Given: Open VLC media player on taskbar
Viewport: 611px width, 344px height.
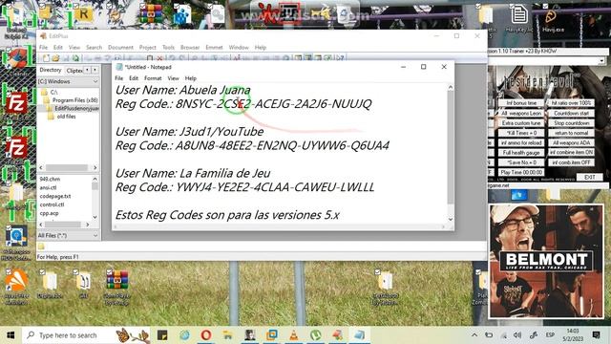Looking at the screenshot, I should 294,335.
